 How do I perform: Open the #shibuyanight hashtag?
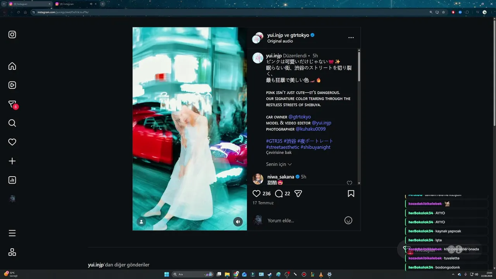[315, 147]
